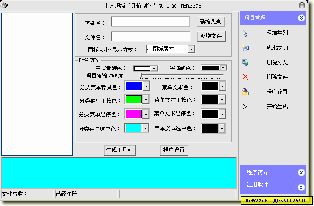Viewport: 314px width, 206px height.
Task: Click the app icon in title bar
Action: tap(4, 4)
